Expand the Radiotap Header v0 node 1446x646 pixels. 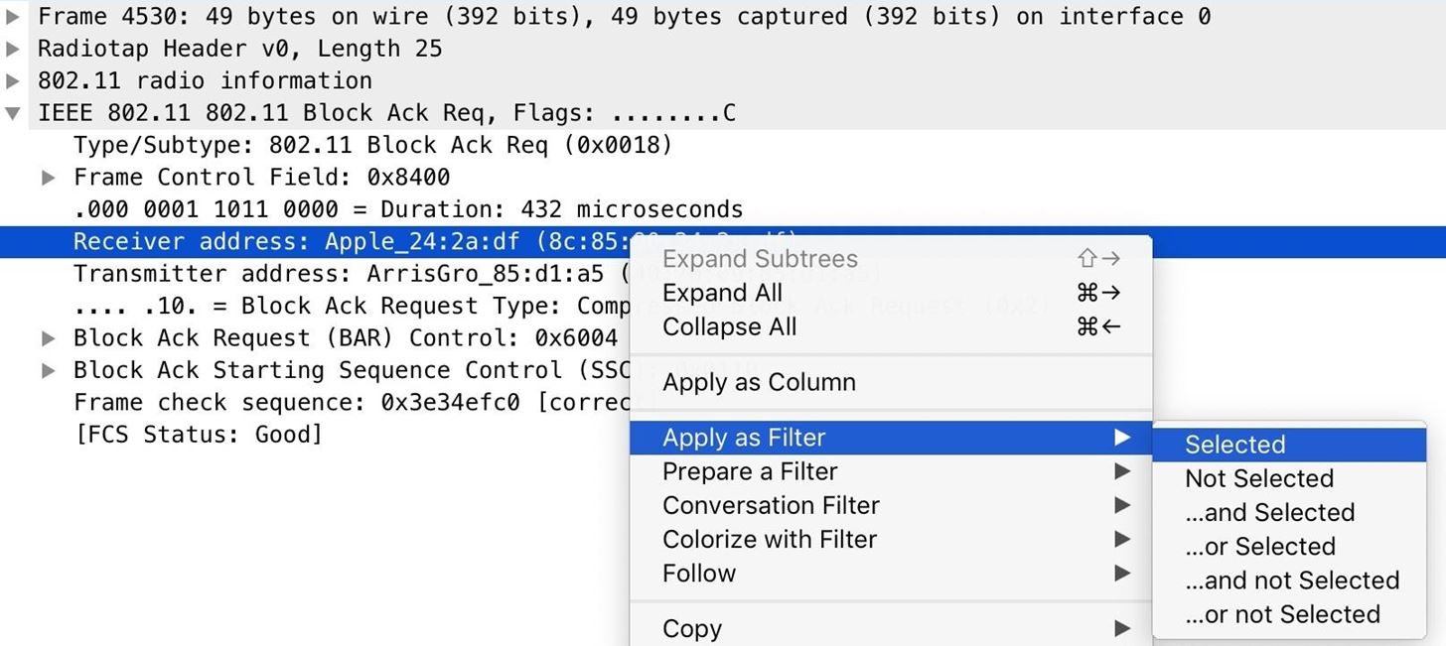13,49
